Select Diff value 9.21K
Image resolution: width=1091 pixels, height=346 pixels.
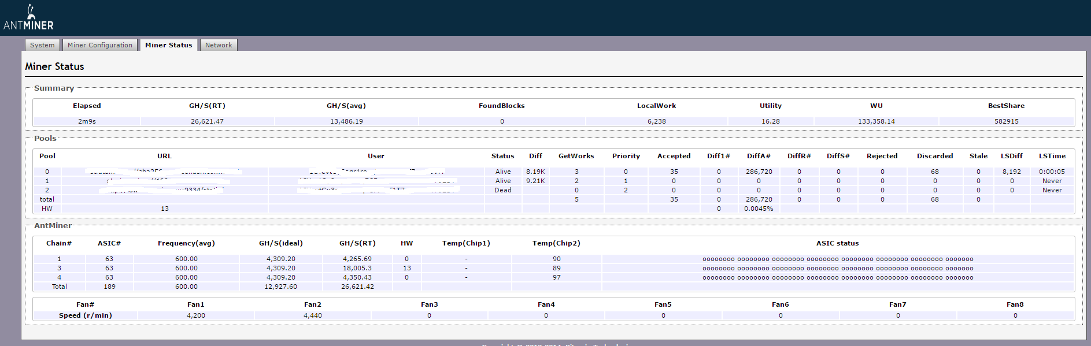(535, 181)
